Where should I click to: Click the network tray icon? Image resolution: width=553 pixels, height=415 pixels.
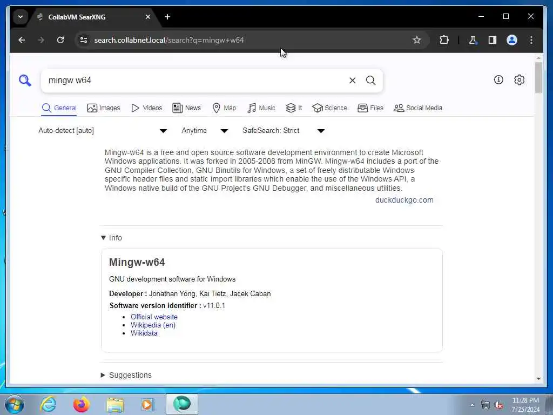(485, 405)
